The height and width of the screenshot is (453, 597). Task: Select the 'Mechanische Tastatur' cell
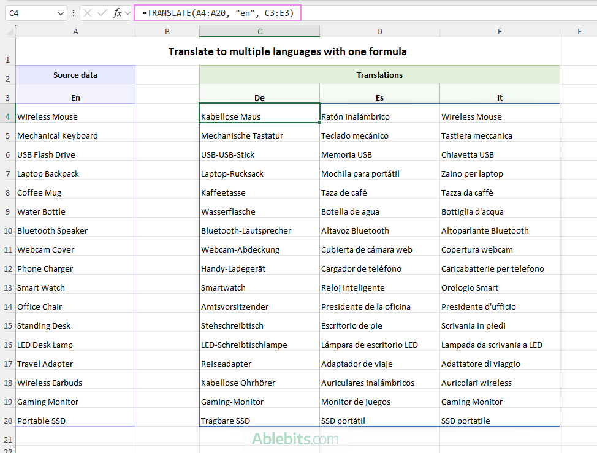259,132
